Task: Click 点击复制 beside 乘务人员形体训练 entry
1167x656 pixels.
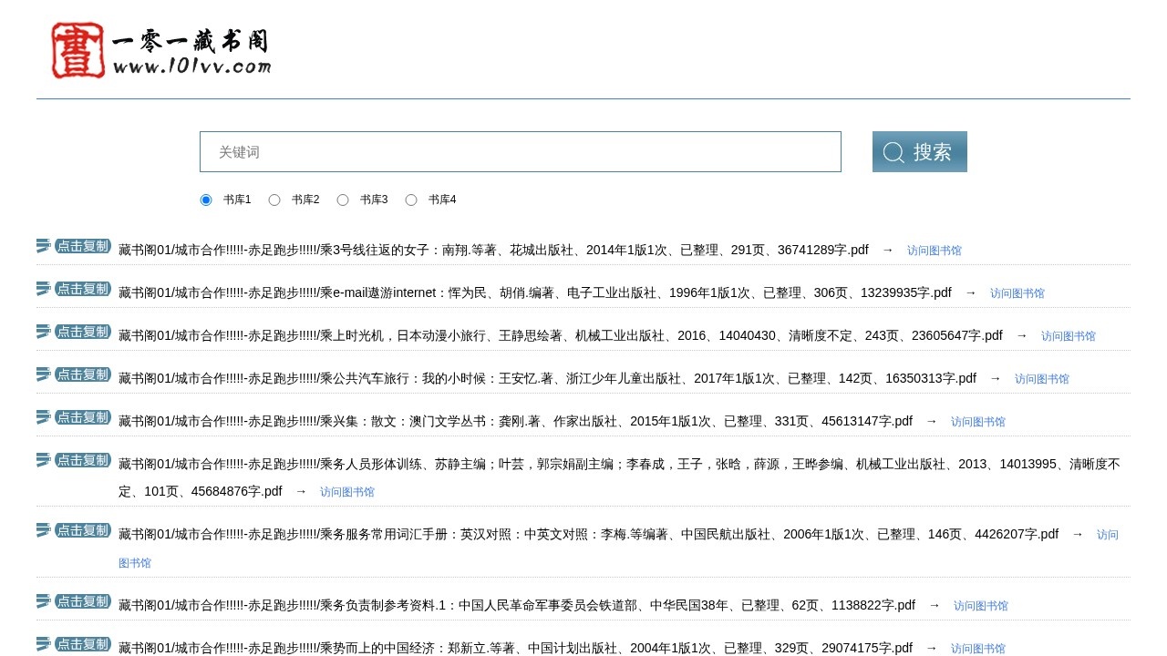Action: point(82,460)
